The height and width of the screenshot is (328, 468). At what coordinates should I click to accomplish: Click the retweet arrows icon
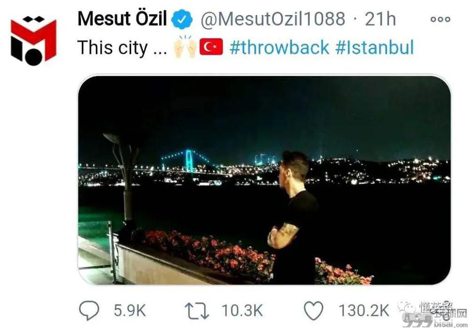[x=197, y=311]
